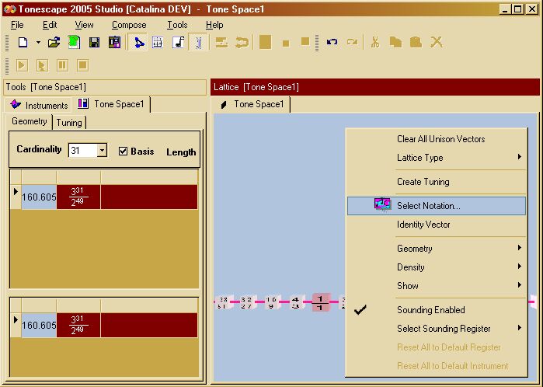Toggle Sounding Enabled option
543x387 pixels.
[x=437, y=310]
